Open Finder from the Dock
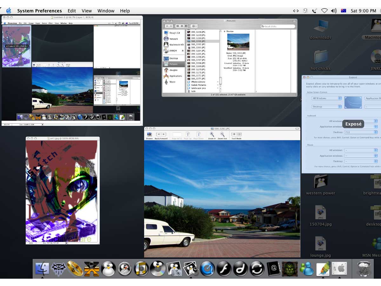Viewport: 381px width, 286px height. click(42, 269)
